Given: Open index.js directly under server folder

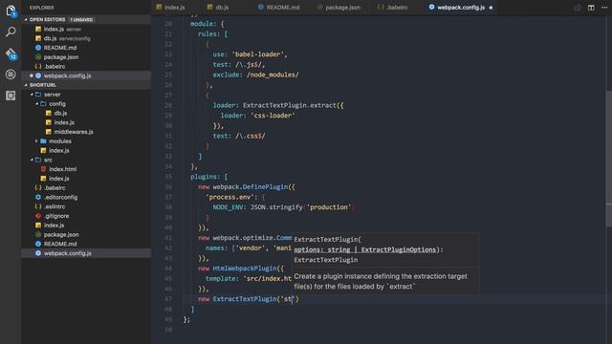Looking at the screenshot, I should [86, 151].
